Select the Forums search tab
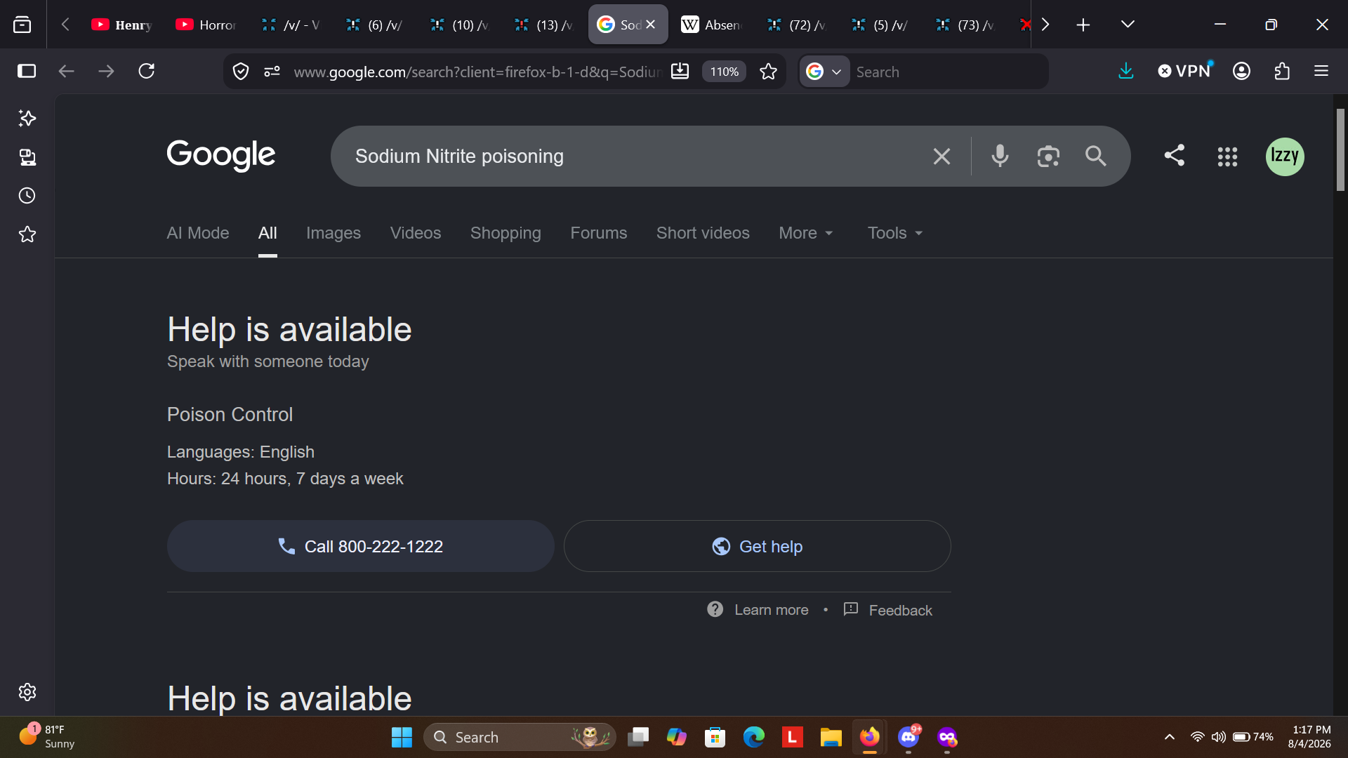 coord(599,233)
